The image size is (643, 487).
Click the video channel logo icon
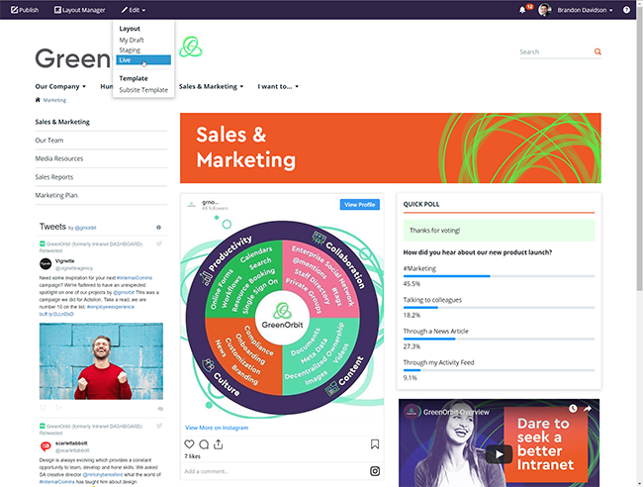click(413, 412)
